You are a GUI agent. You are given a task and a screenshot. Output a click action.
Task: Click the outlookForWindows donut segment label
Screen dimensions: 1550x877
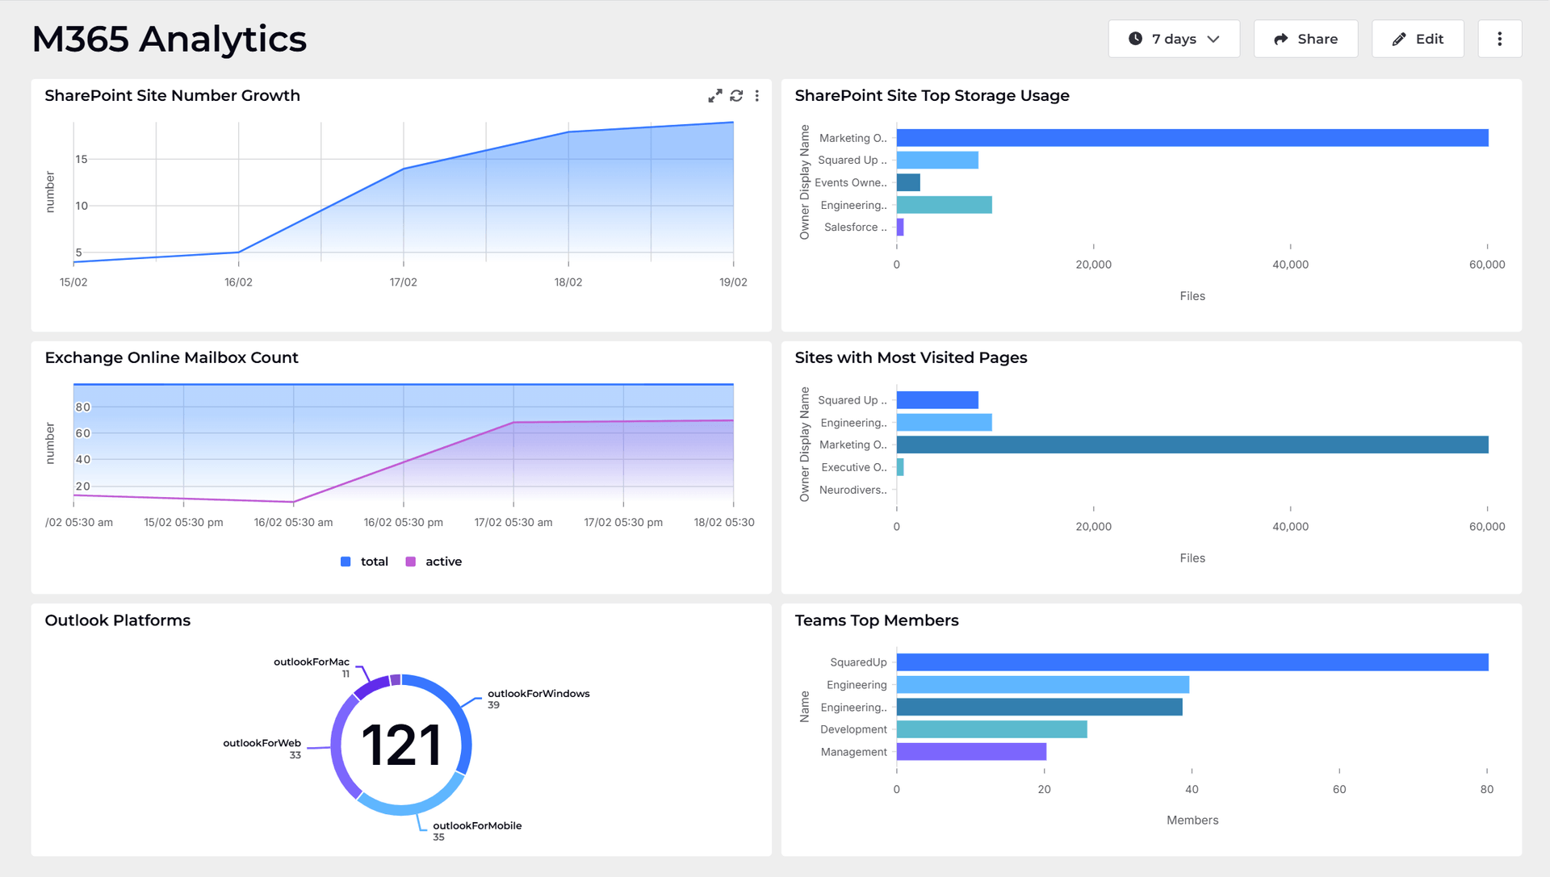pyautogui.click(x=538, y=694)
